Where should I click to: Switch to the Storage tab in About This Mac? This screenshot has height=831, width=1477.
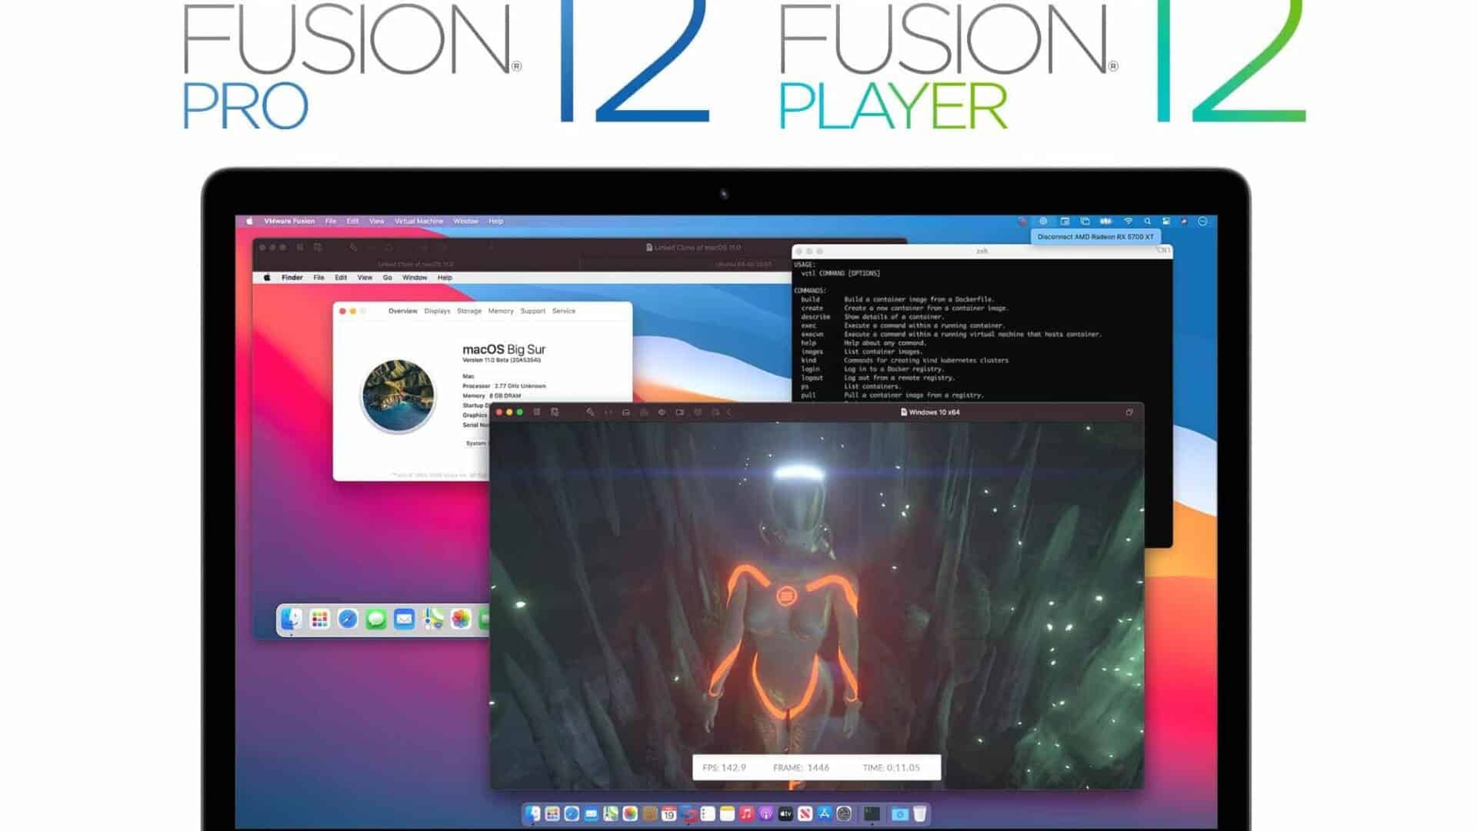(x=469, y=311)
